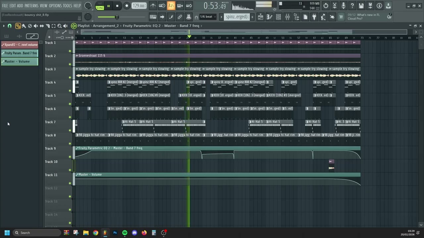Select the Paint brush tool in playlist

point(24,26)
